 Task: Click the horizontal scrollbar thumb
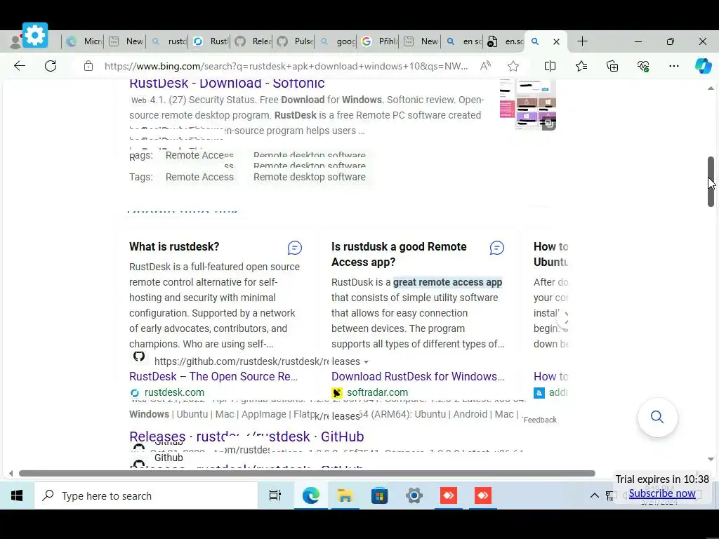click(x=307, y=473)
